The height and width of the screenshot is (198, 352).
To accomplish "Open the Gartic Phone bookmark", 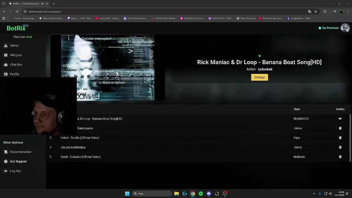I will [221, 18].
